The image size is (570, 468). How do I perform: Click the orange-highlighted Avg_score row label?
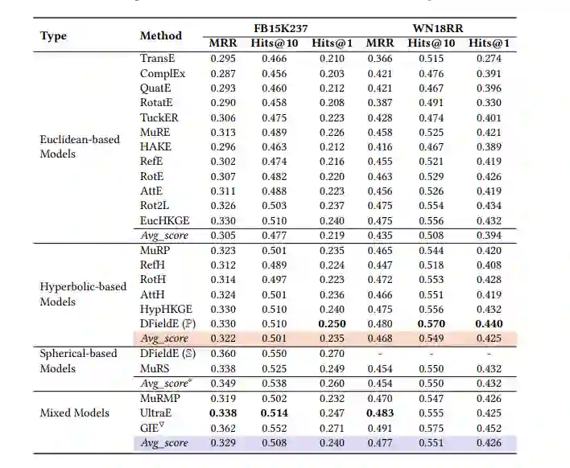pyautogui.click(x=164, y=339)
